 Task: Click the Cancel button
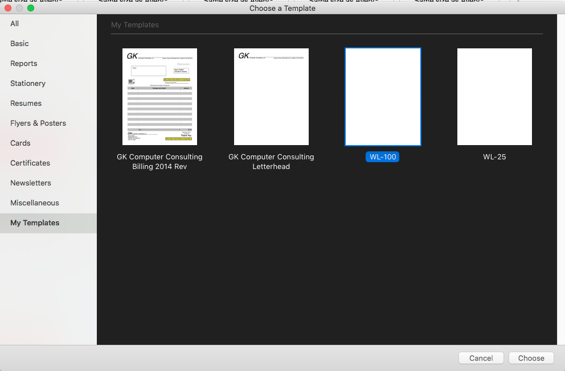(481, 358)
